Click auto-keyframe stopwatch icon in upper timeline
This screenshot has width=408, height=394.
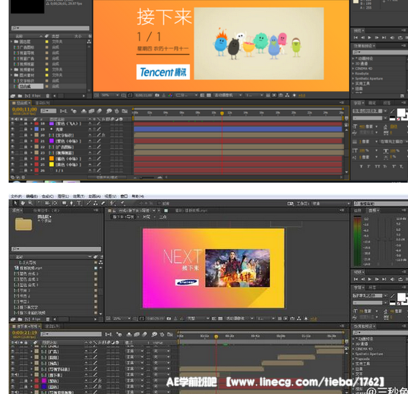pos(117,111)
